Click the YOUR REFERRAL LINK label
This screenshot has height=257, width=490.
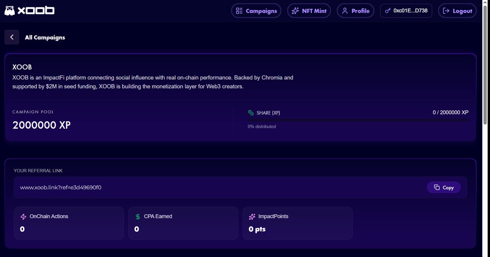[x=38, y=171]
